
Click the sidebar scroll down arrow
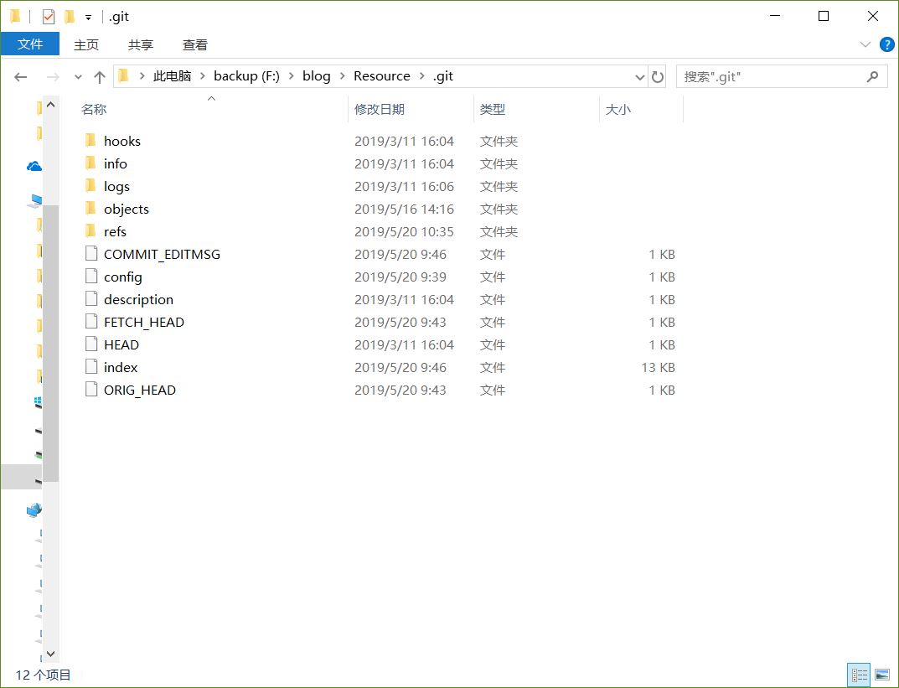[50, 653]
